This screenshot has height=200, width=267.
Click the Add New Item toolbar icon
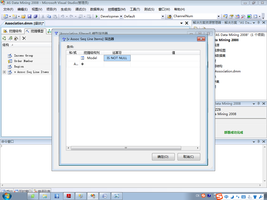pos(15,16)
